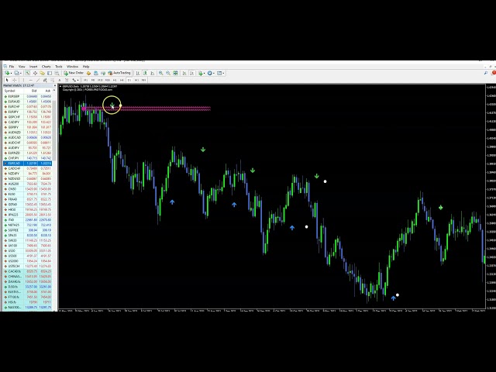Select the arrow cursor tool
Image resolution: width=496 pixels, height=372 pixels.
[x=6, y=80]
